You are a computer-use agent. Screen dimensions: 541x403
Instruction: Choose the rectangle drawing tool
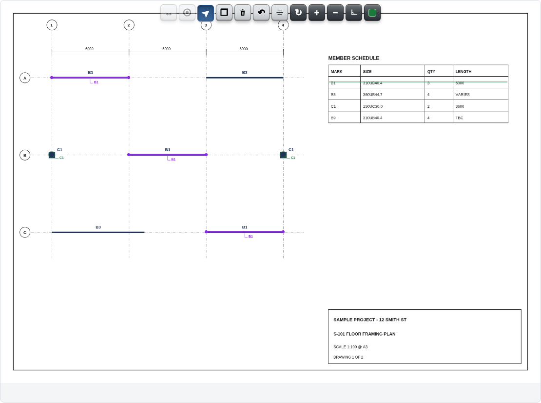pos(224,13)
